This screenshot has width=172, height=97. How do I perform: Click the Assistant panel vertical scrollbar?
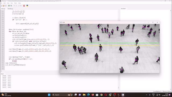pyautogui.click(x=171, y=50)
